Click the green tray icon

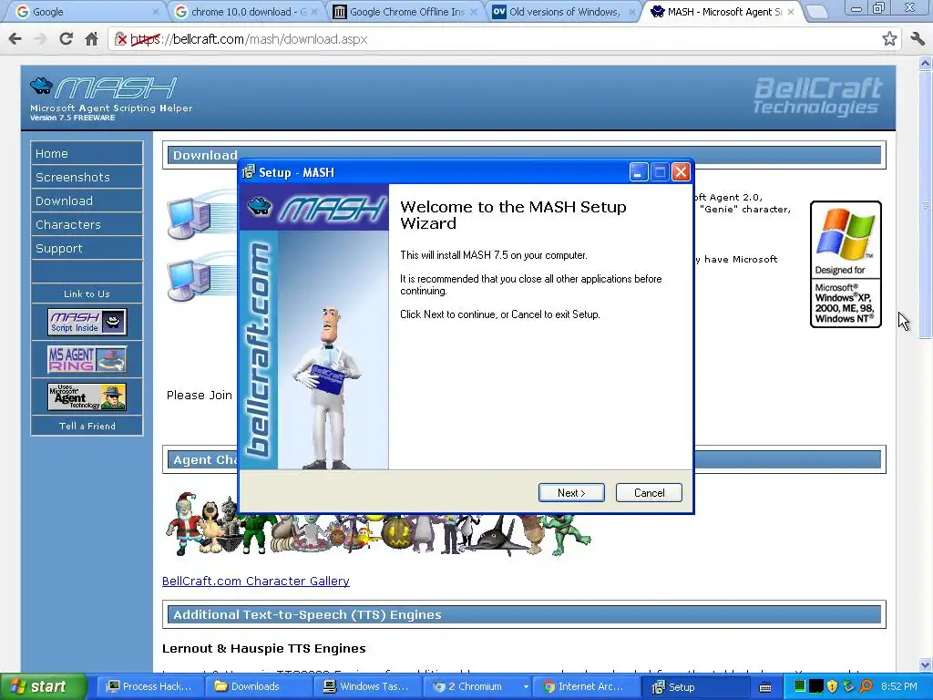point(800,686)
